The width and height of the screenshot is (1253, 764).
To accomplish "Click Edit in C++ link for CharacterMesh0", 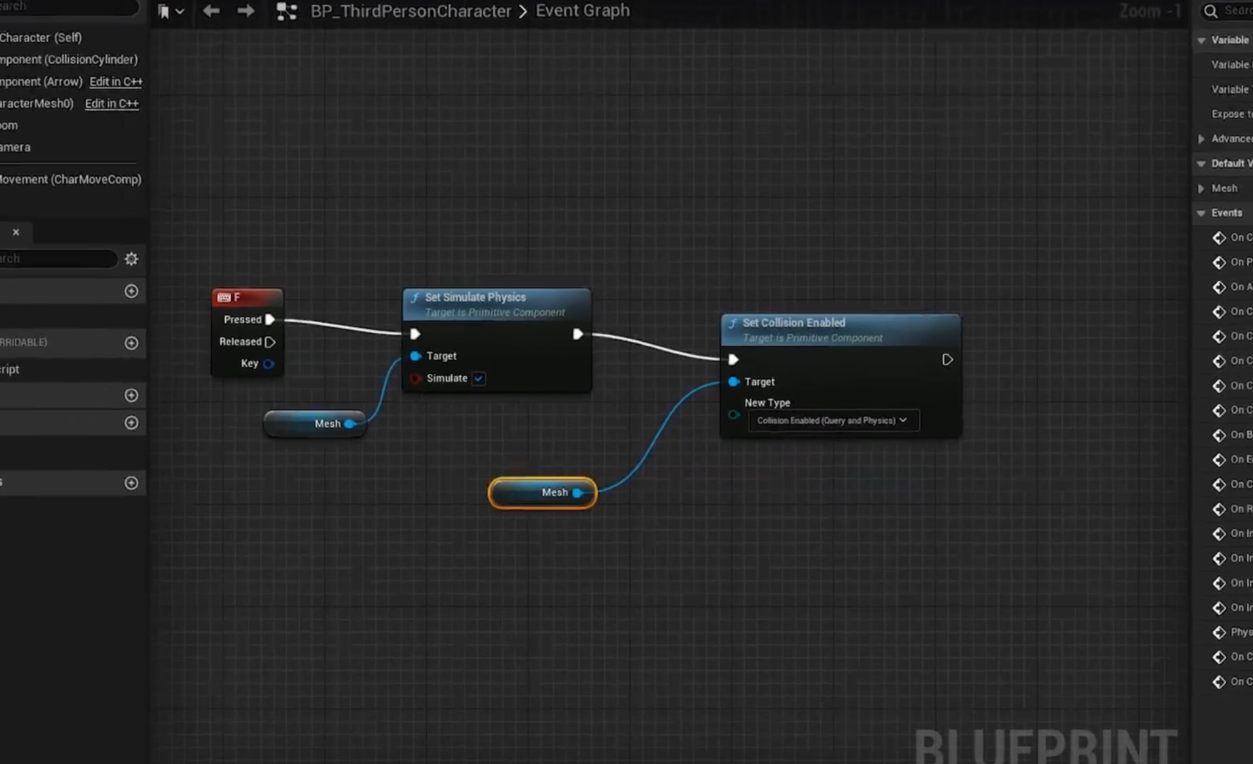I will (x=111, y=103).
